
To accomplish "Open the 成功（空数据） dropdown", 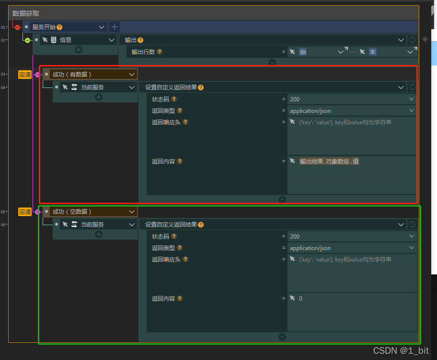I will pyautogui.click(x=132, y=212).
